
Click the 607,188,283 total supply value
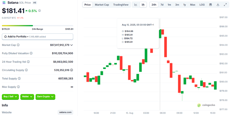point(66,78)
